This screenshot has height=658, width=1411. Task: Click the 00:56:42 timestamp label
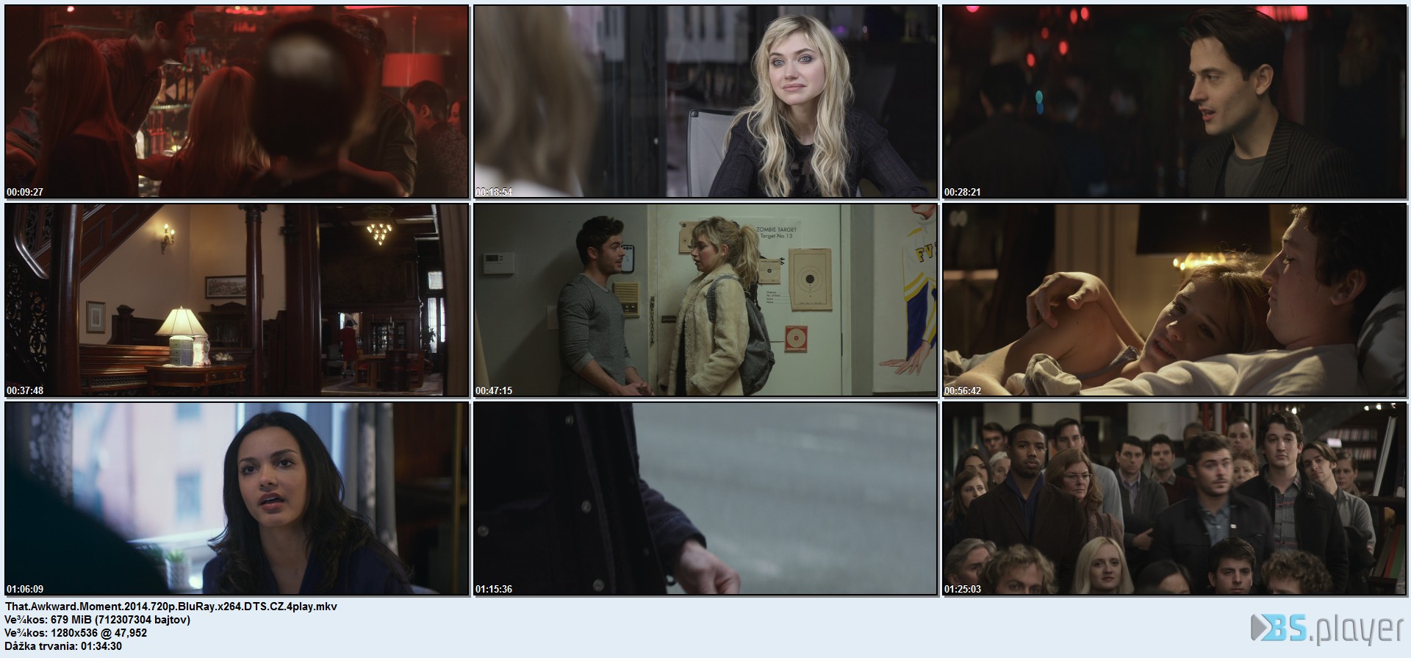pos(963,390)
